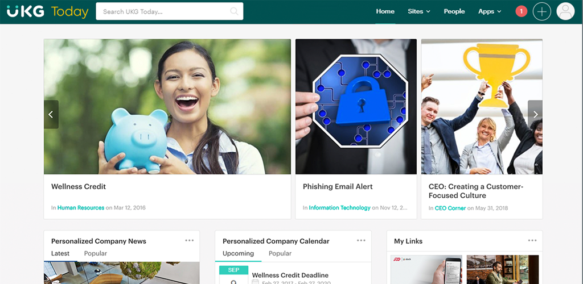
Task: Open My Links ellipsis menu
Action: pyautogui.click(x=532, y=240)
